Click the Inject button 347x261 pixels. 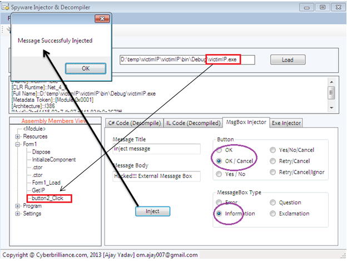tap(152, 211)
